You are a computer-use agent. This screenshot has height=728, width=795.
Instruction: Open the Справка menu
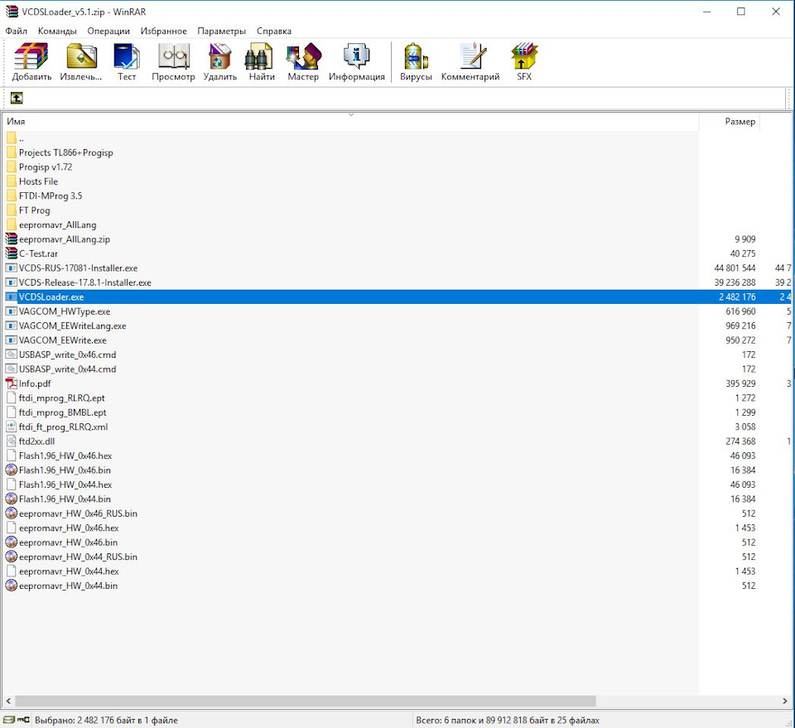[x=274, y=31]
